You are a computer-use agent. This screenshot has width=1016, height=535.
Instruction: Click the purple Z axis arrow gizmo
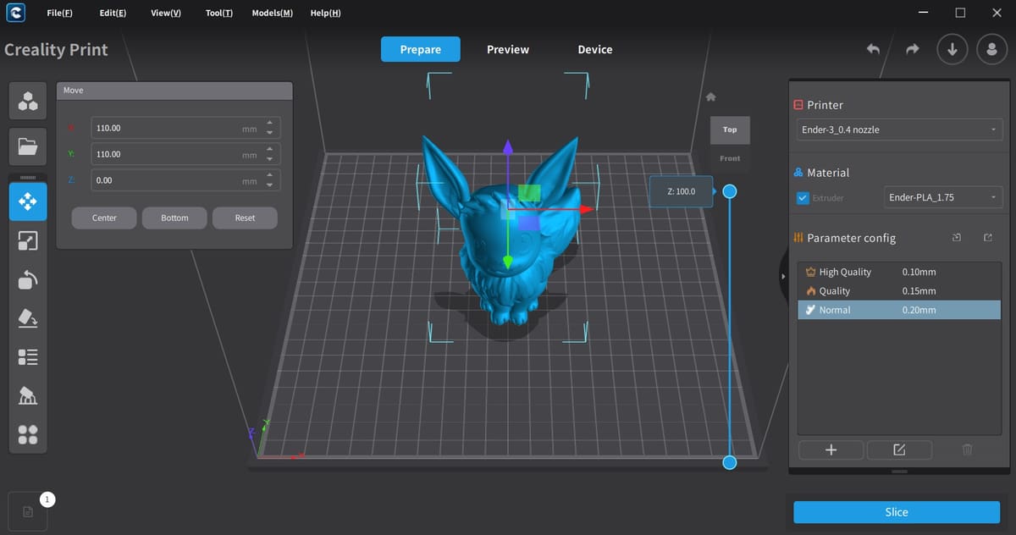[508, 146]
